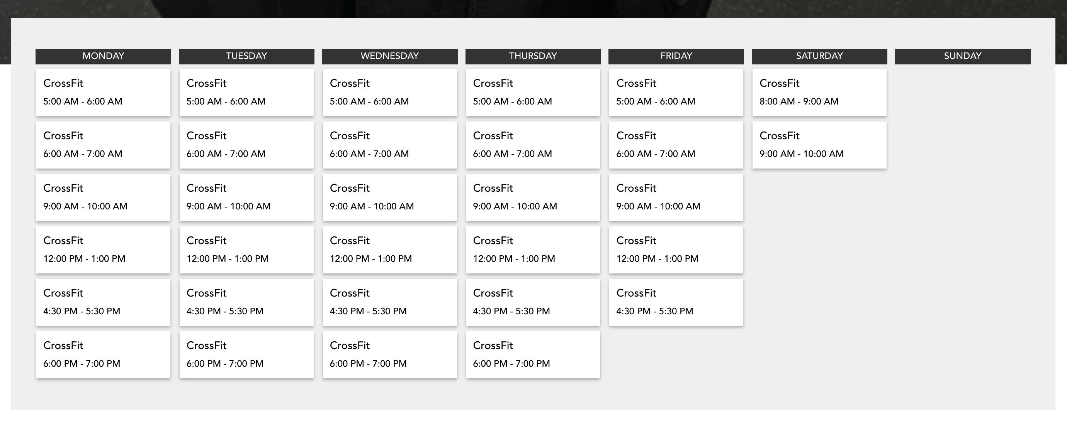The width and height of the screenshot is (1067, 425).
Task: Open Monday 6:00 PM - 7:00 PM CrossFit class
Action: tap(103, 355)
